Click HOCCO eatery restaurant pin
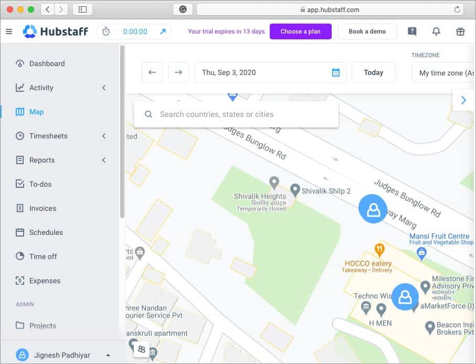This screenshot has width=476, height=364. 379,250
